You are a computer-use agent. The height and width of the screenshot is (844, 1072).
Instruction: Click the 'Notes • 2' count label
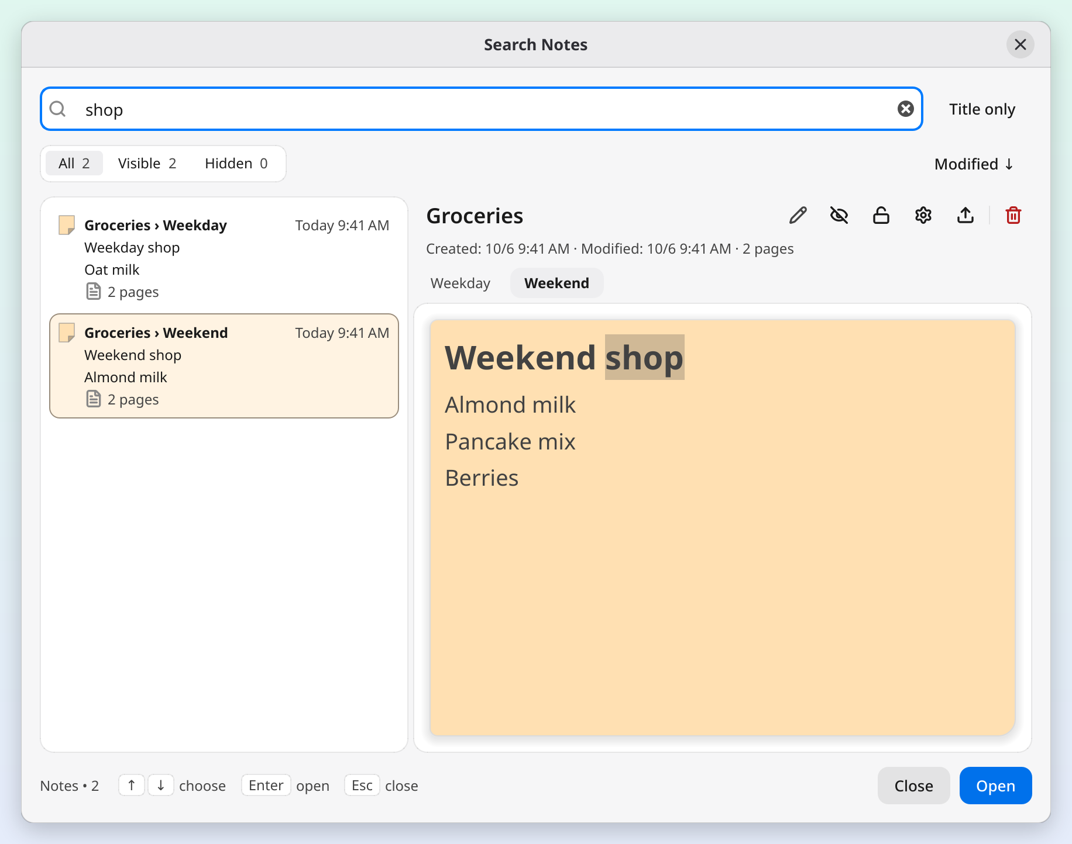69,786
